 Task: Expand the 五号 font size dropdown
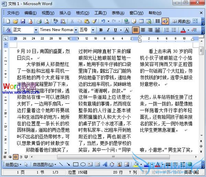click(93, 30)
